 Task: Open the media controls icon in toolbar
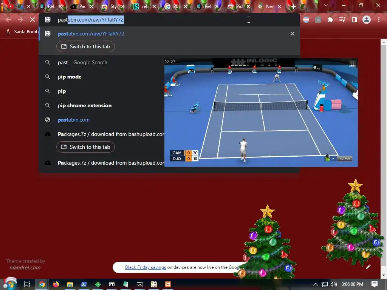tap(342, 20)
